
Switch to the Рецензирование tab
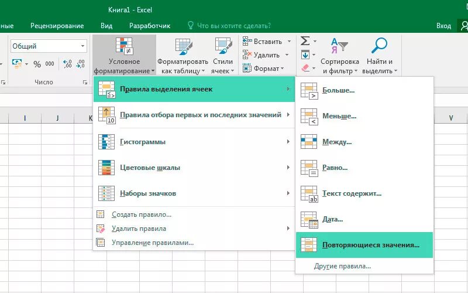(57, 26)
